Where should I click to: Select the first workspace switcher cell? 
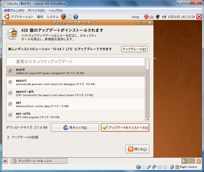pos(184,161)
